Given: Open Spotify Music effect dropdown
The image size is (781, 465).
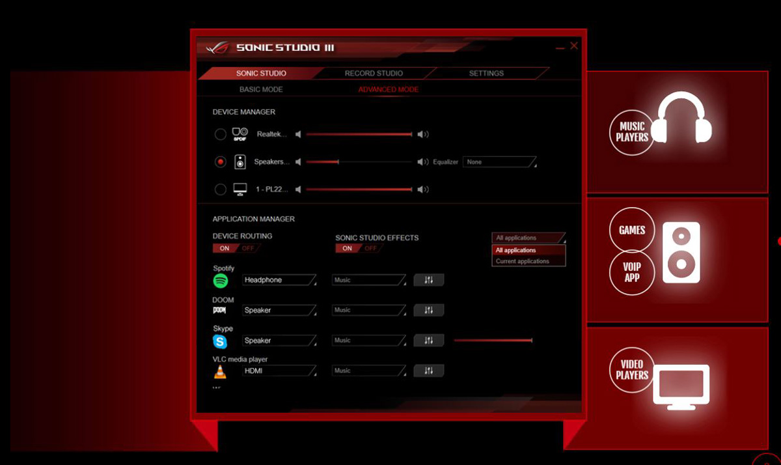Looking at the screenshot, I should [x=369, y=280].
